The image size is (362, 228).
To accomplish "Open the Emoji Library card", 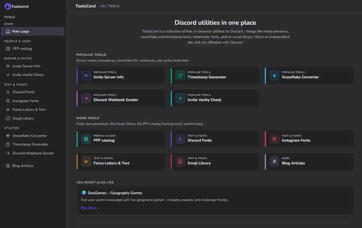I will 215,161.
